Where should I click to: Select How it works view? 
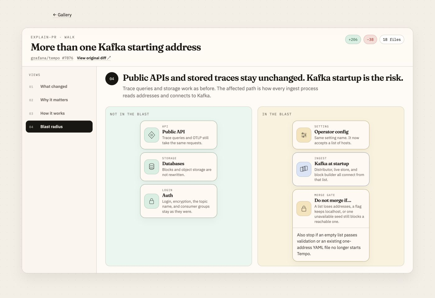[59, 113]
